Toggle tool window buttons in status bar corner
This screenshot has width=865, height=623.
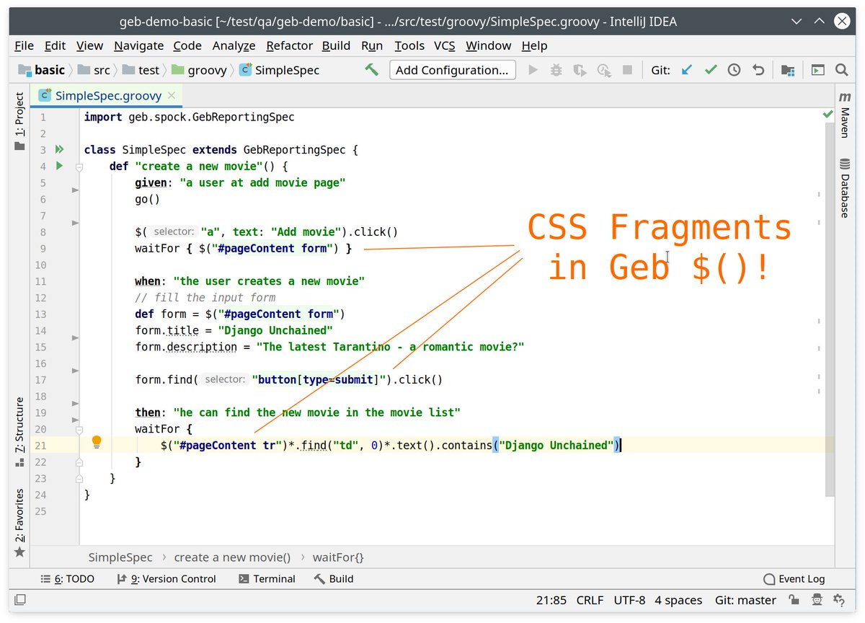pyautogui.click(x=20, y=600)
